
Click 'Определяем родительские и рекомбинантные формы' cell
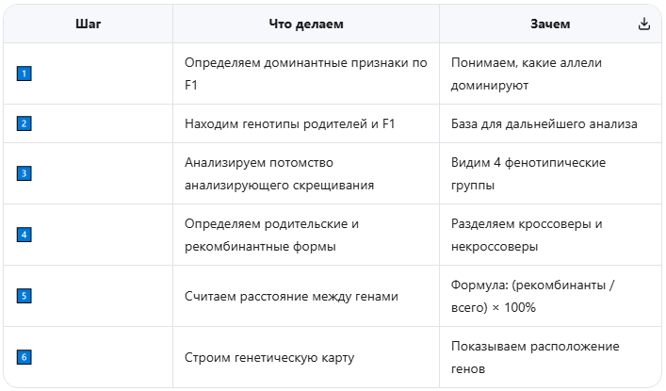[x=271, y=235]
